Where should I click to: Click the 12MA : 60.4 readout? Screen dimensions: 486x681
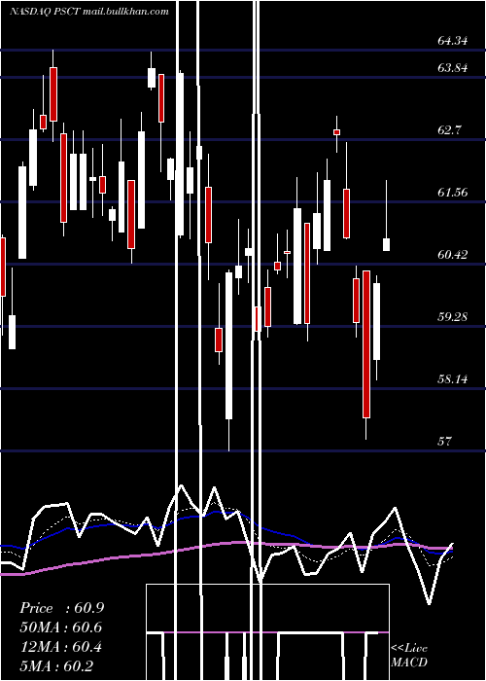[61, 647]
